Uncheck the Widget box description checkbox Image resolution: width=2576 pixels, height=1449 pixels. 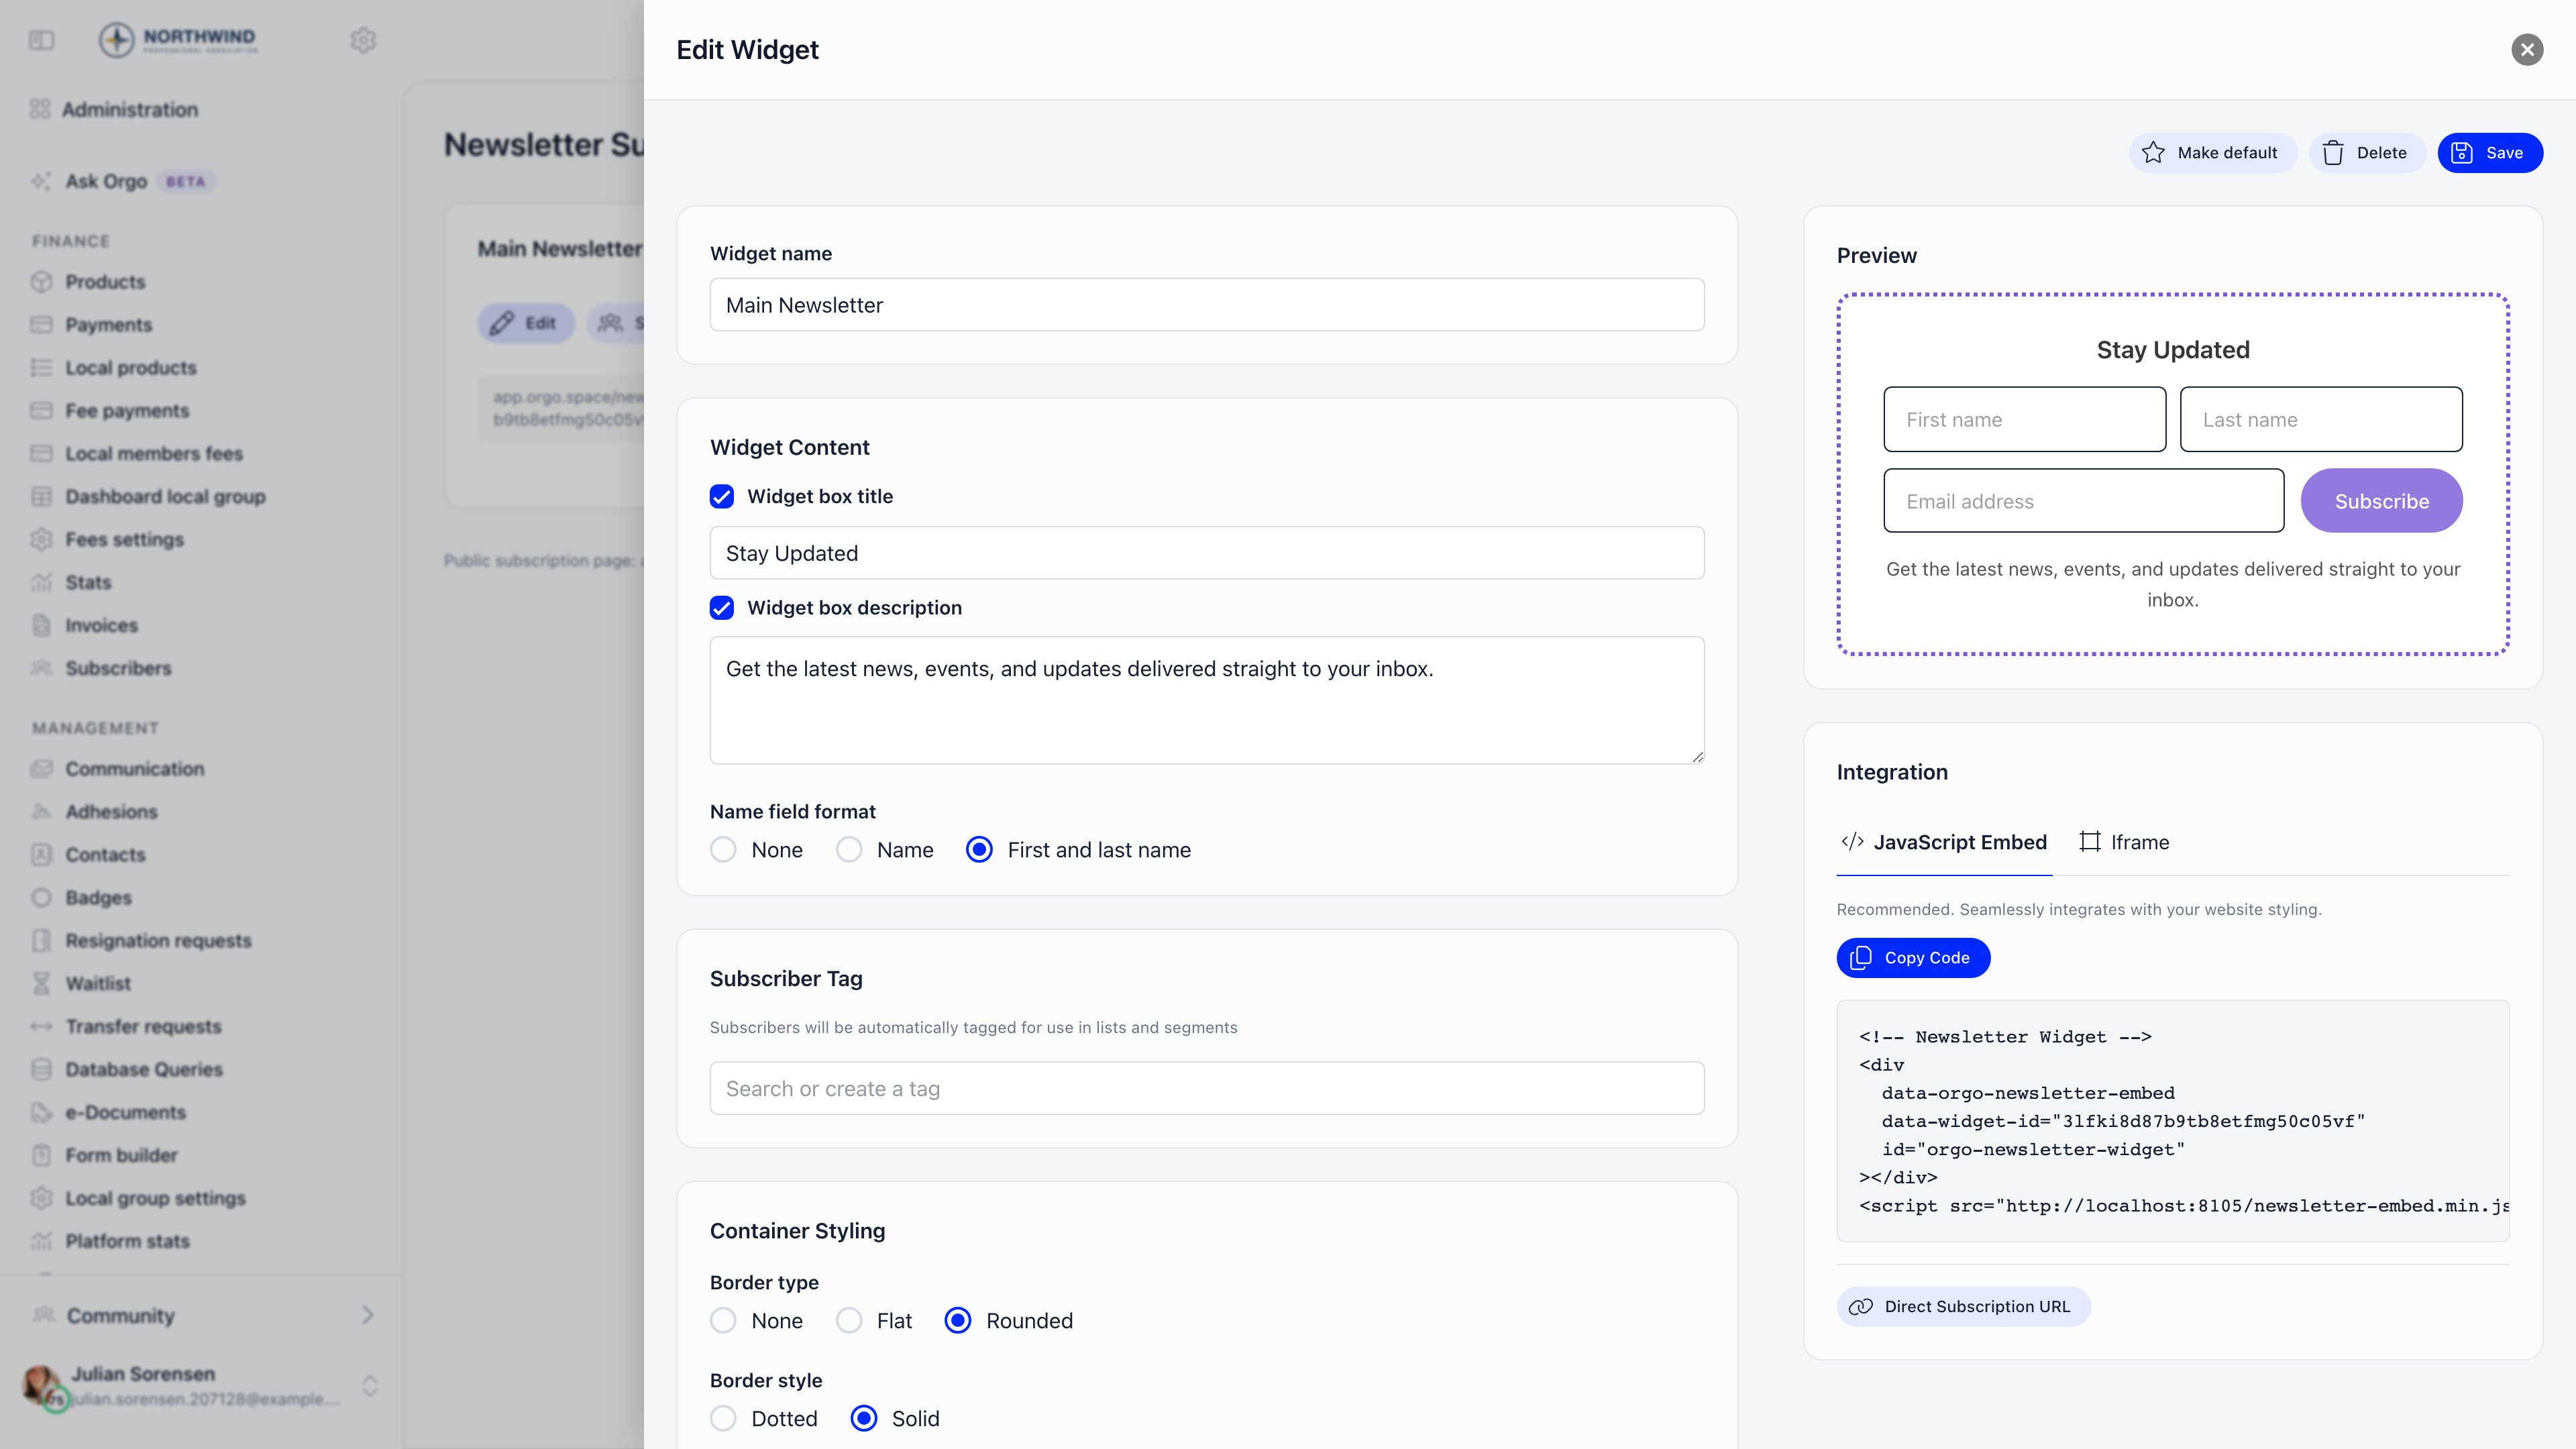(x=722, y=608)
